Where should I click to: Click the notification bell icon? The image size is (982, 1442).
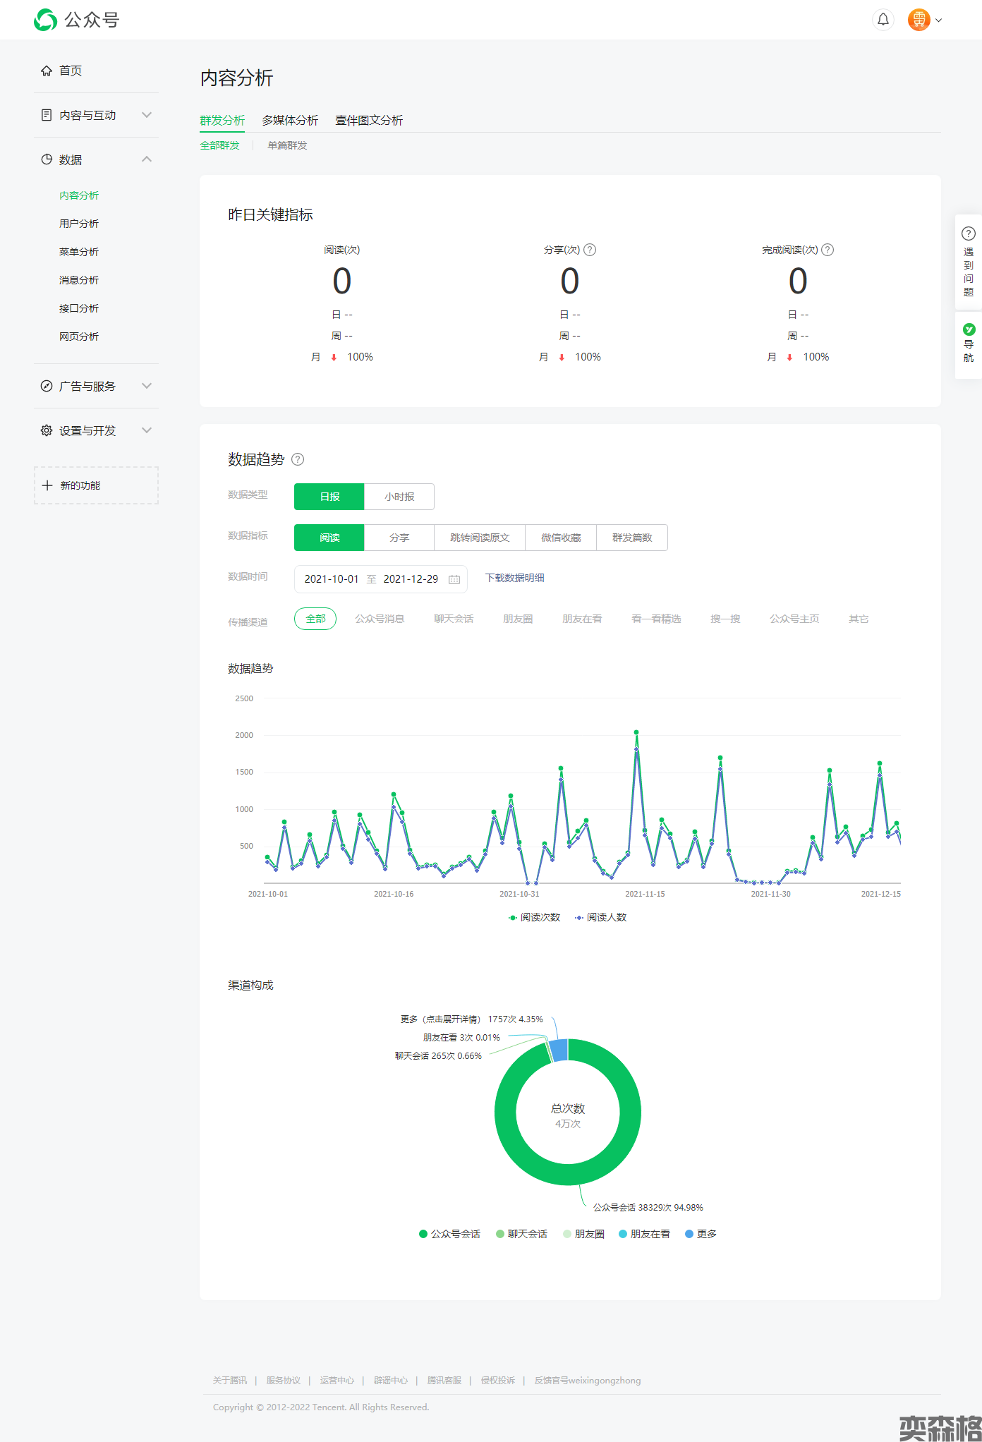883,20
